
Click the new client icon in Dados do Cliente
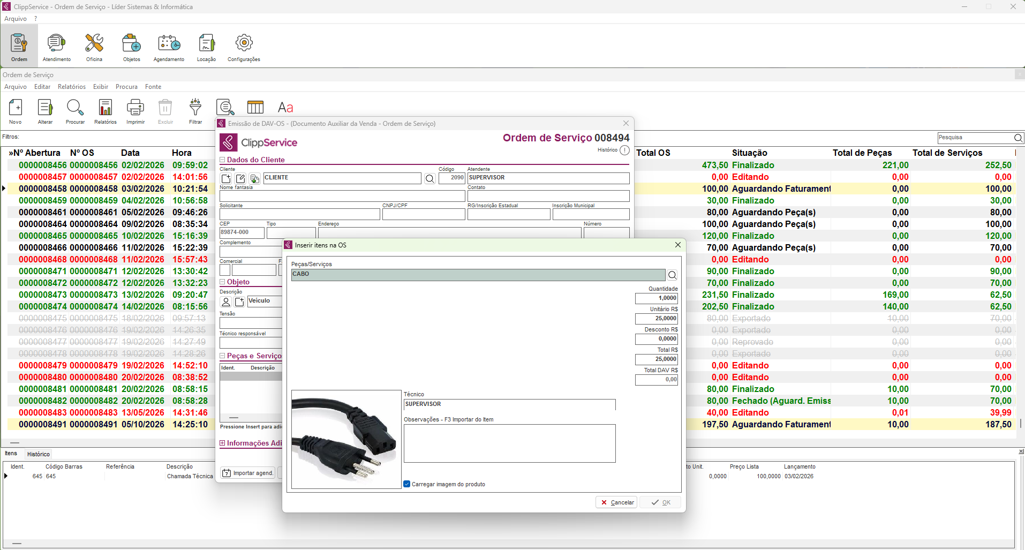click(x=226, y=178)
